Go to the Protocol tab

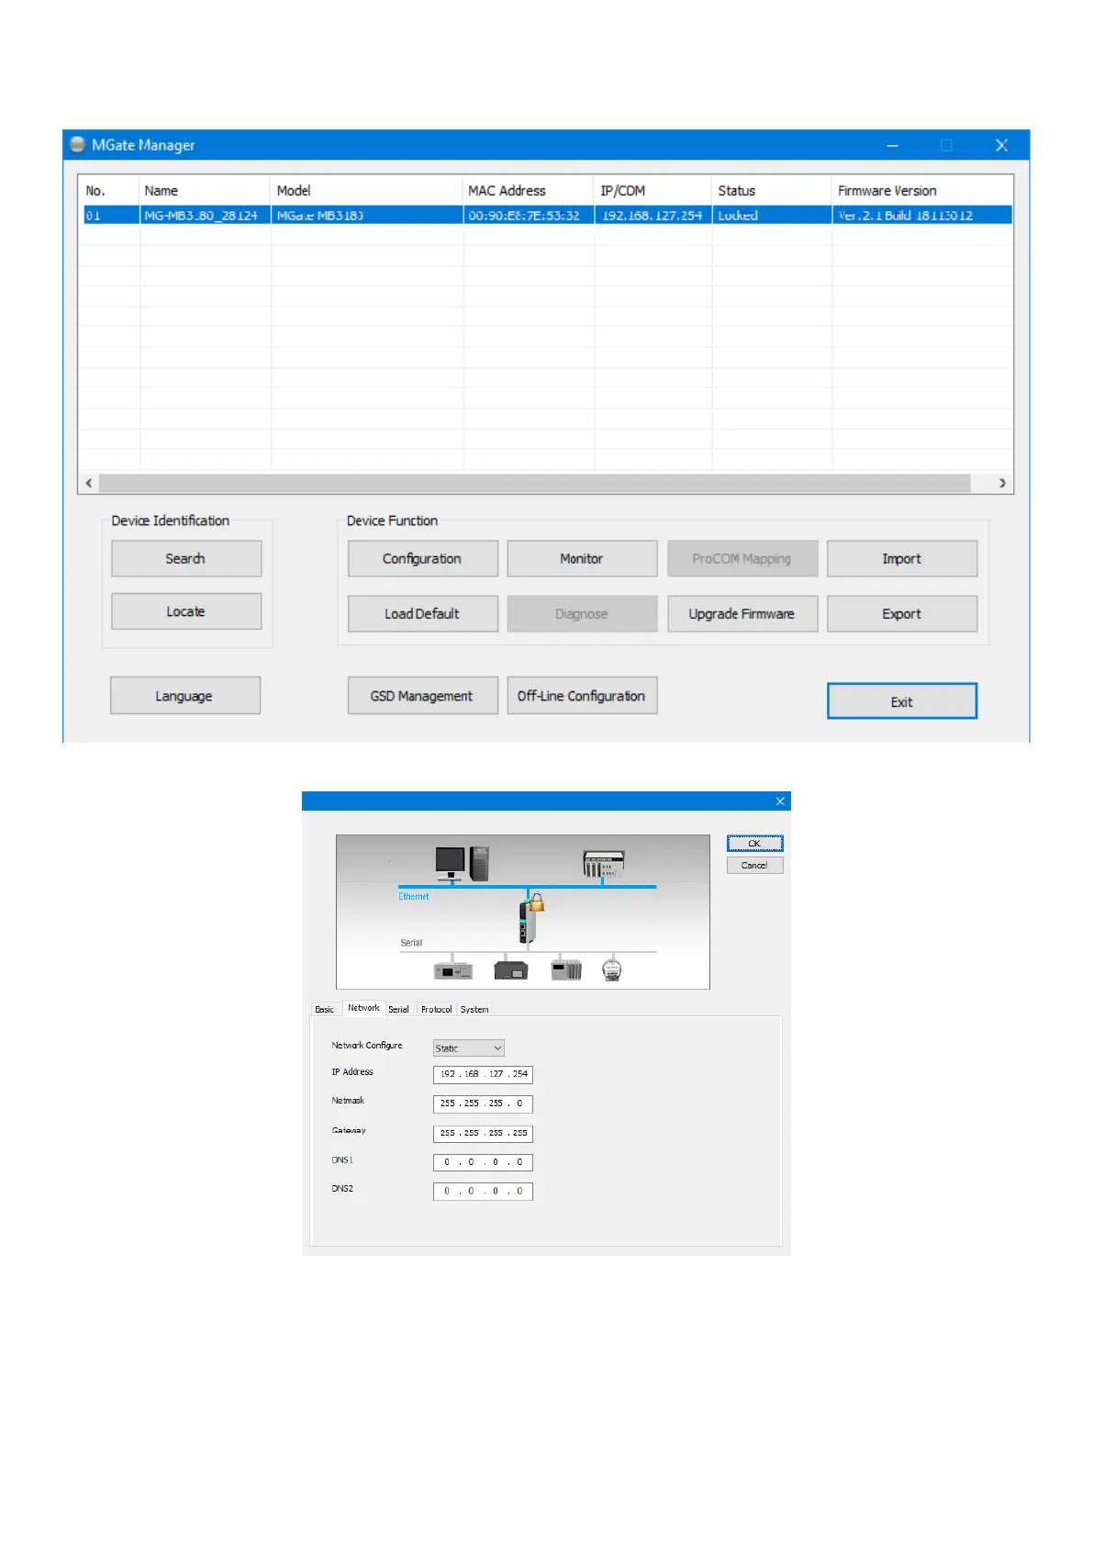coord(437,1009)
